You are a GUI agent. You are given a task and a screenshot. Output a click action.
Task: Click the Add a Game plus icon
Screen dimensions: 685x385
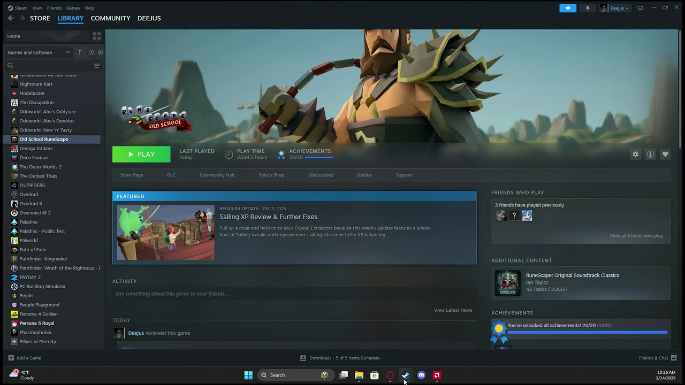tap(11, 358)
